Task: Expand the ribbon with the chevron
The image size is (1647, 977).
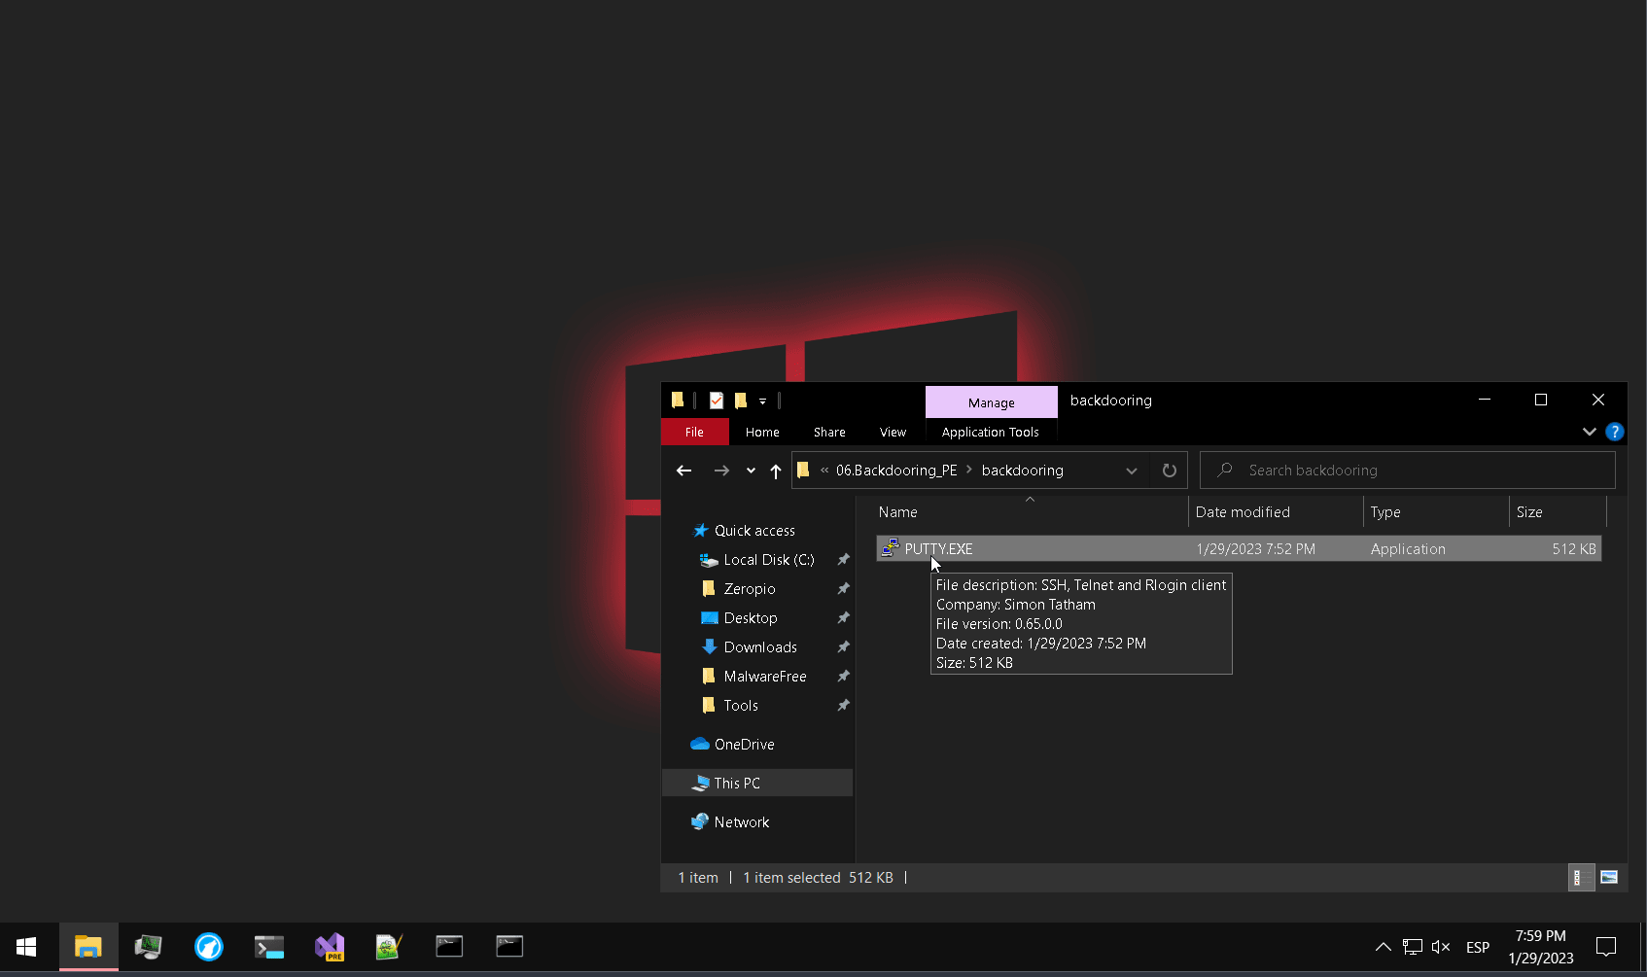Action: pyautogui.click(x=1590, y=432)
